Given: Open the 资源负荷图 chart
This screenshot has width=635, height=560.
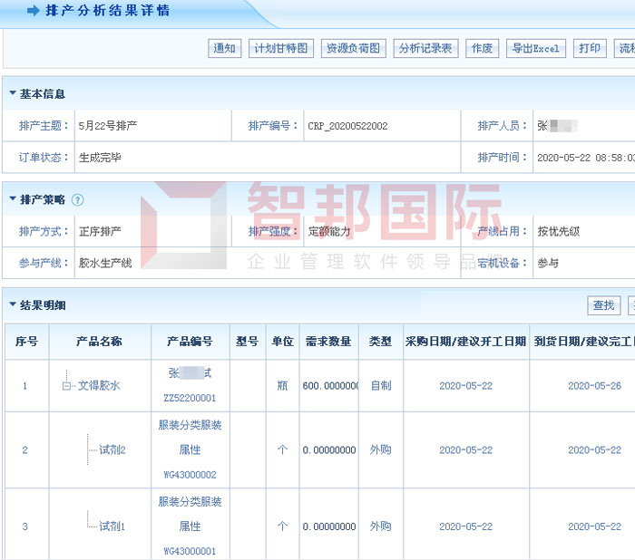Looking at the screenshot, I should click(353, 49).
